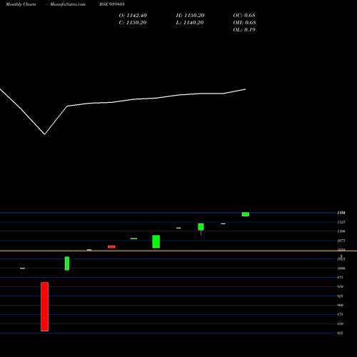Select the small red candle near 1050
The image size is (357, 357).
pos(111,247)
